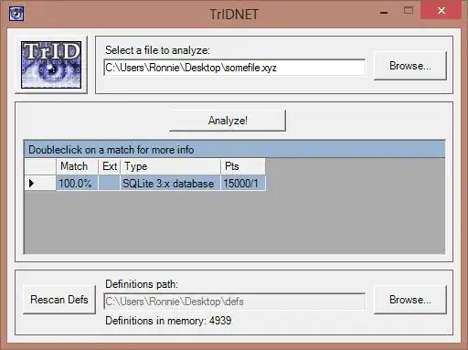Select the 15000/1 points cell
The height and width of the screenshot is (350, 468).
[243, 184]
